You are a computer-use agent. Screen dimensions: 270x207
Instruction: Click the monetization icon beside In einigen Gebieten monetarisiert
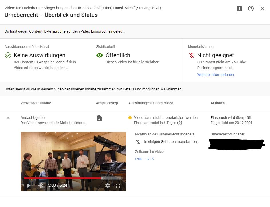click(138, 142)
